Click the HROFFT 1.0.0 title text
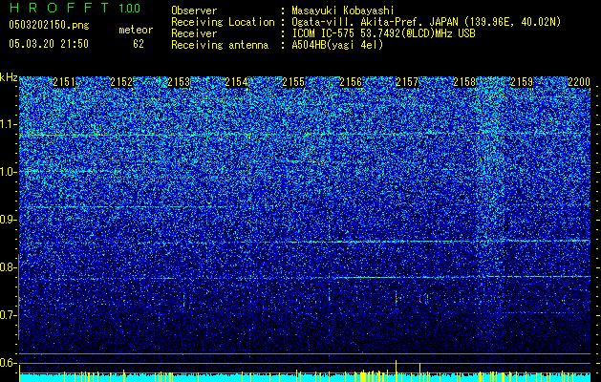This screenshot has height=382, width=601. pos(75,8)
